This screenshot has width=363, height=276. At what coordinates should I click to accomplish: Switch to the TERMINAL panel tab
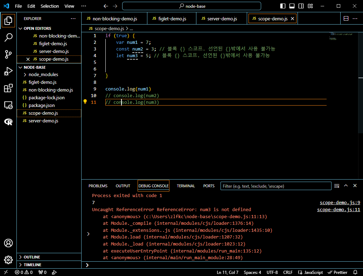point(186,186)
